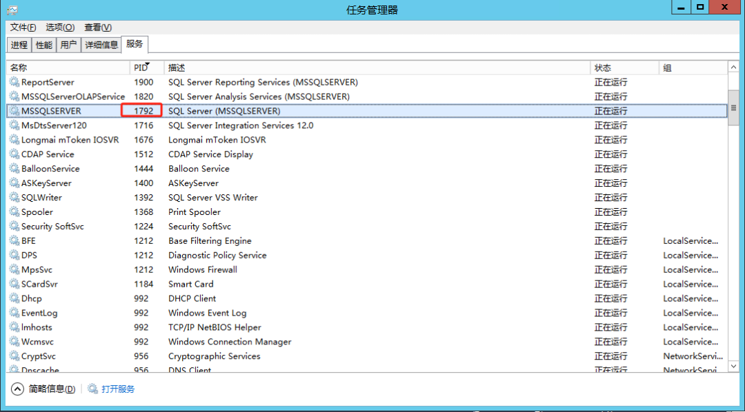Select the Smart Card description
Image resolution: width=745 pixels, height=412 pixels.
pos(190,284)
